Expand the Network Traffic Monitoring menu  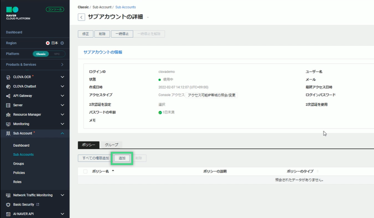pos(62,195)
